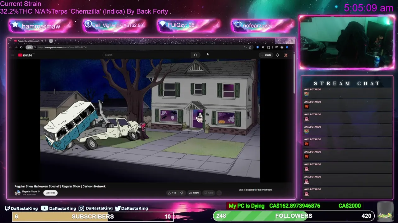This screenshot has width=398, height=223.
Task: Click the Subscribe button
Action: tap(50, 193)
